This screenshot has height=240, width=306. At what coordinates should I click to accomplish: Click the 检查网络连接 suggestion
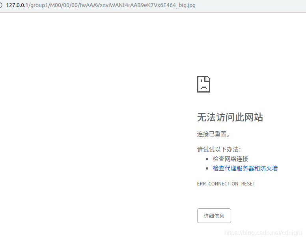pos(230,159)
